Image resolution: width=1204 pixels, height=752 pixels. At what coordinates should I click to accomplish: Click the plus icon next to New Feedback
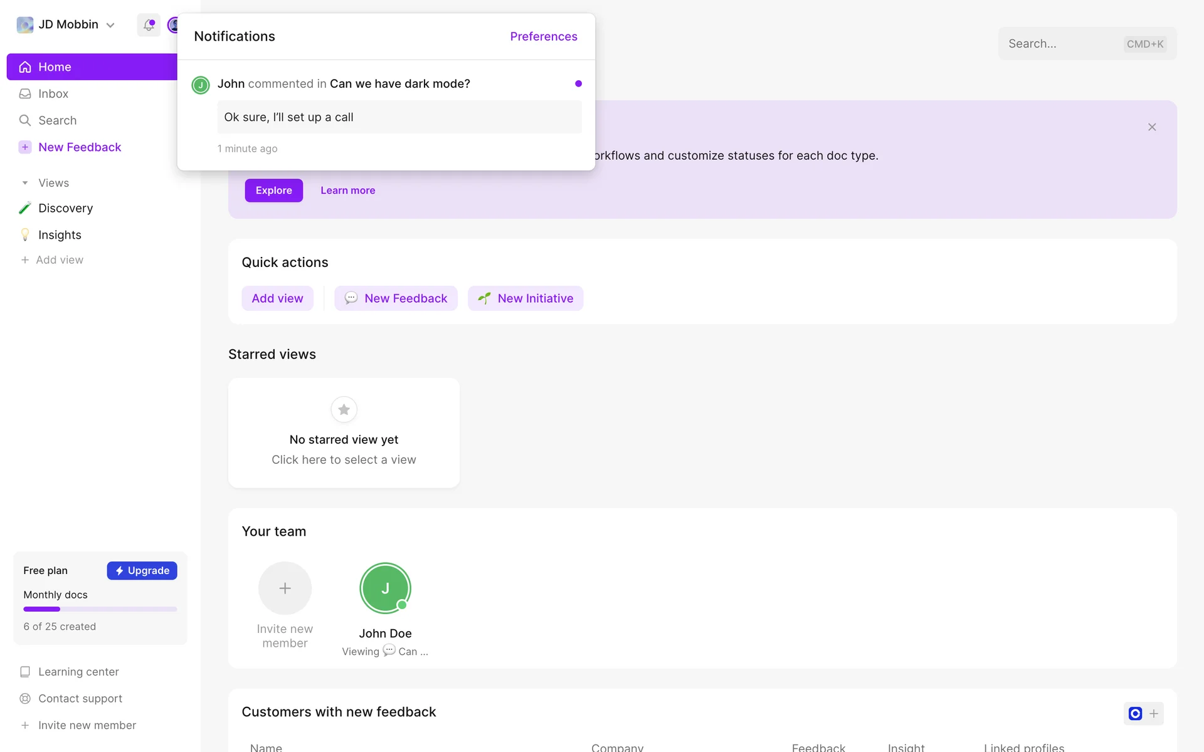(x=25, y=147)
